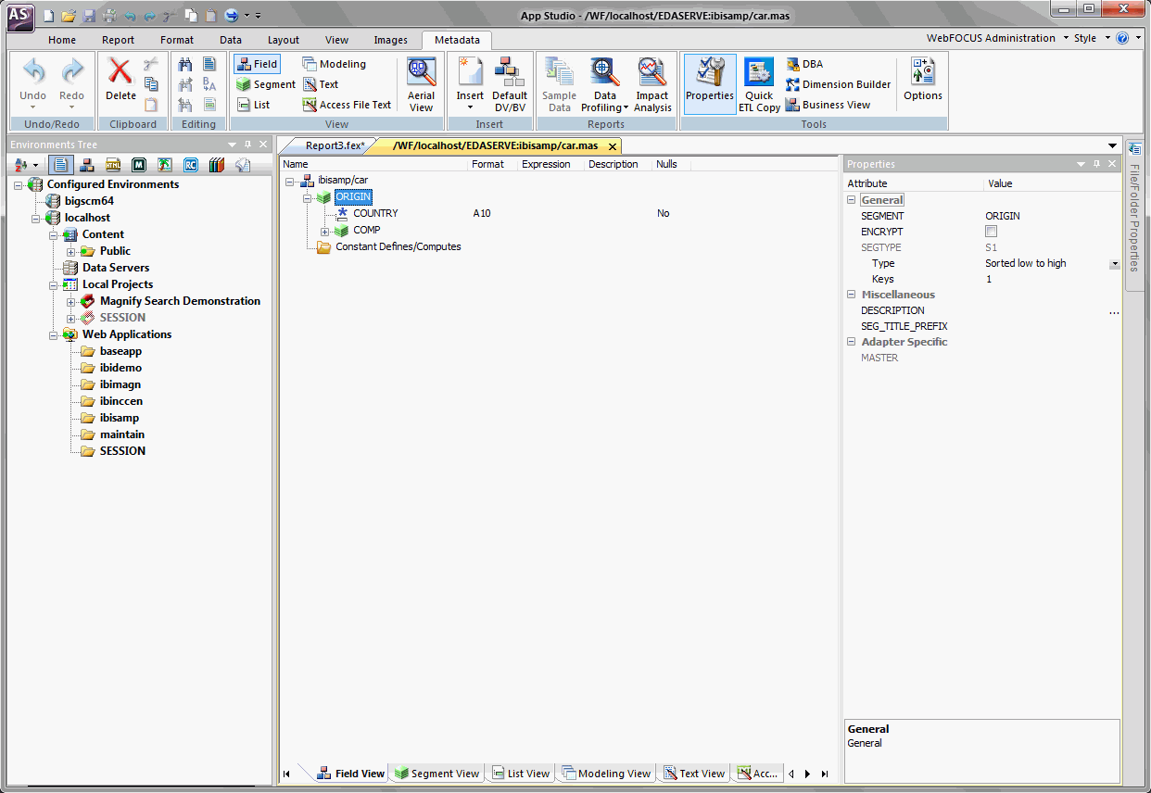Click the Print icon in quick access toolbar
This screenshot has height=793, width=1151.
109,16
